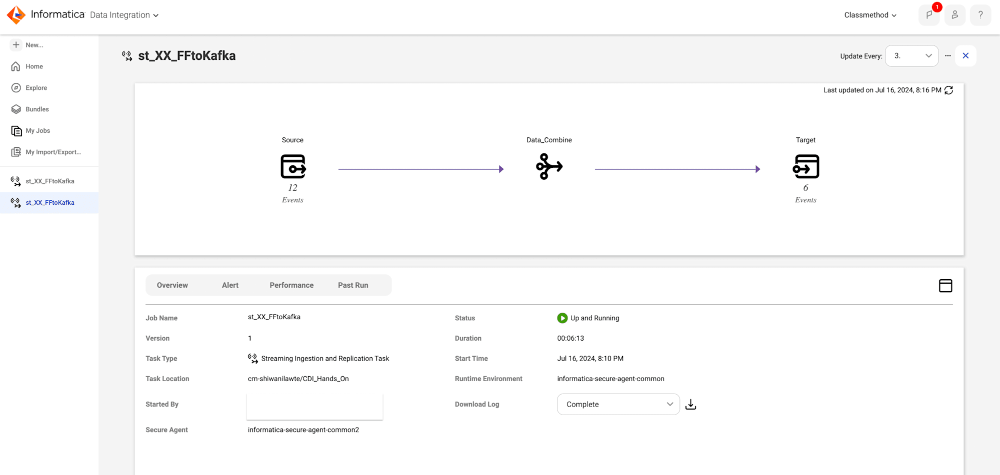
Task: Click the st_XX_FFtoKafka page title
Action: click(x=187, y=56)
